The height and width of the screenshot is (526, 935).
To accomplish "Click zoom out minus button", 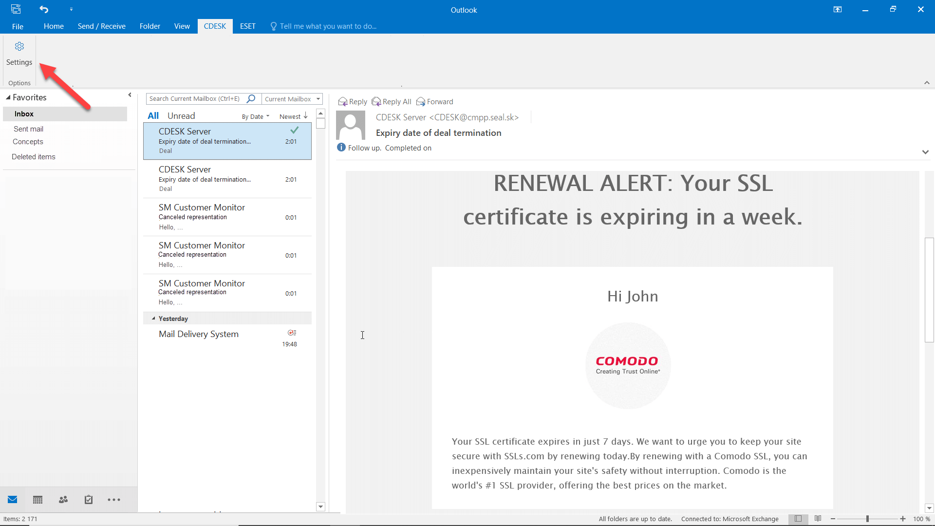I will click(833, 519).
